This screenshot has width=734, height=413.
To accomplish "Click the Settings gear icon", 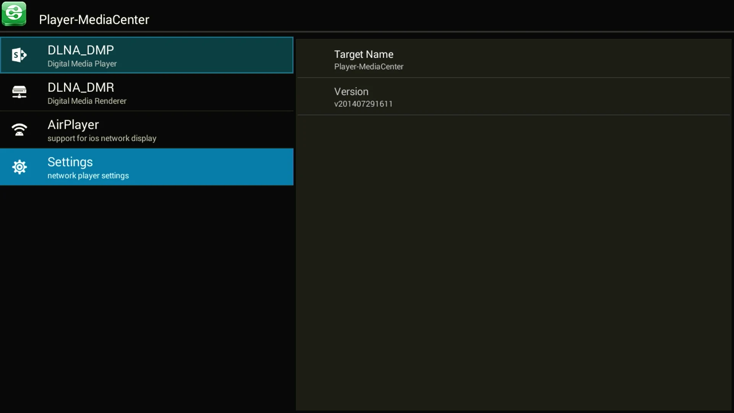I will tap(19, 167).
